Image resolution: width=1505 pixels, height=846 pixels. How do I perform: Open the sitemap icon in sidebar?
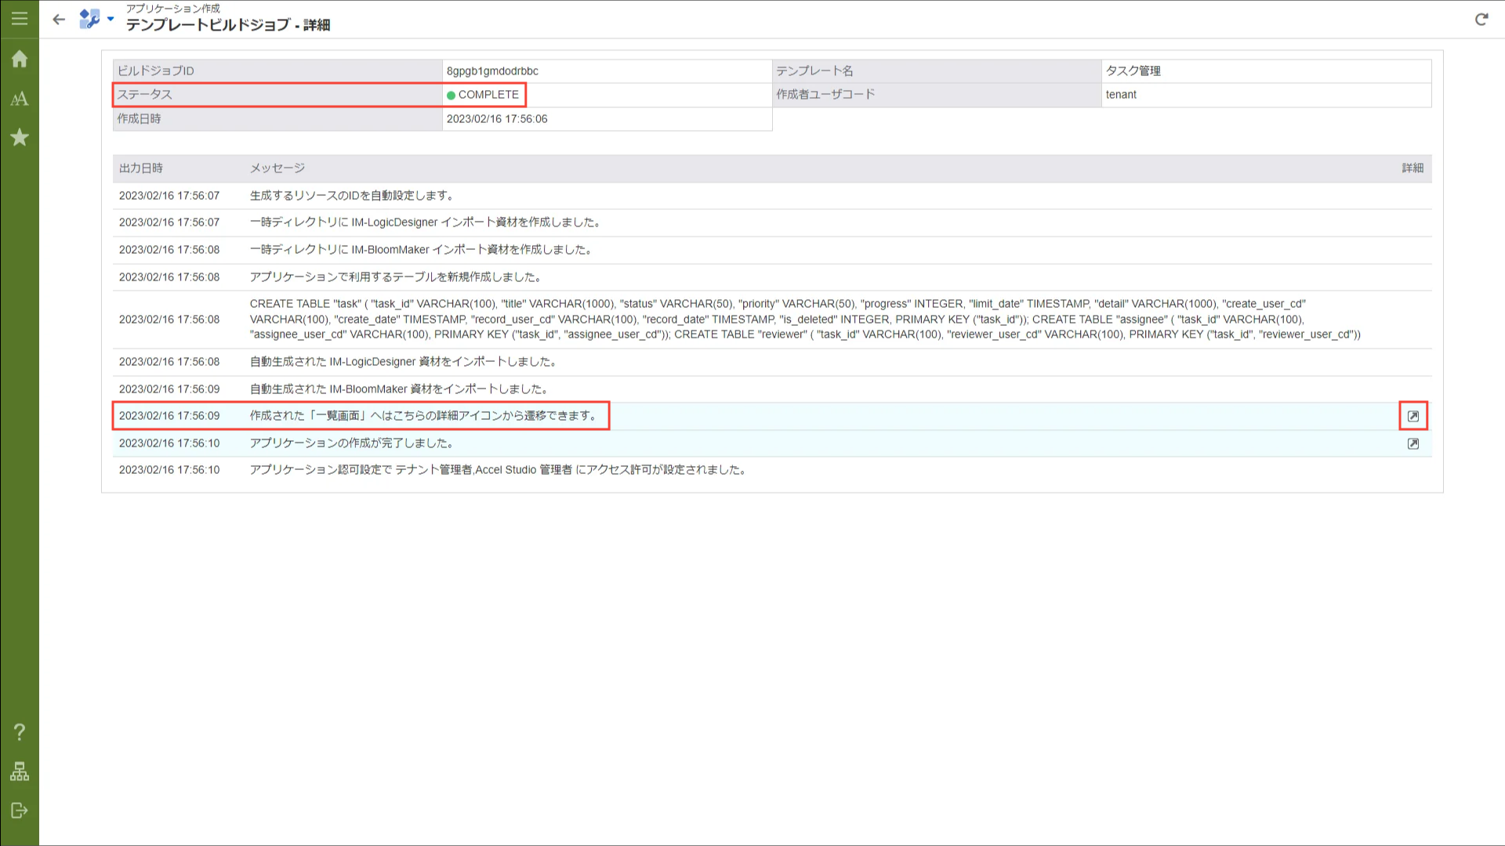(20, 772)
